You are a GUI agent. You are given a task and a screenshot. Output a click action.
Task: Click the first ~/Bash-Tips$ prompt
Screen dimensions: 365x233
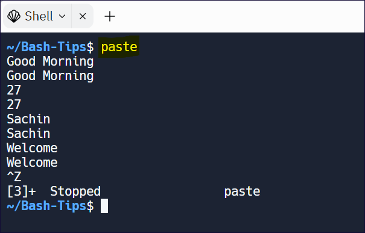(x=50, y=47)
